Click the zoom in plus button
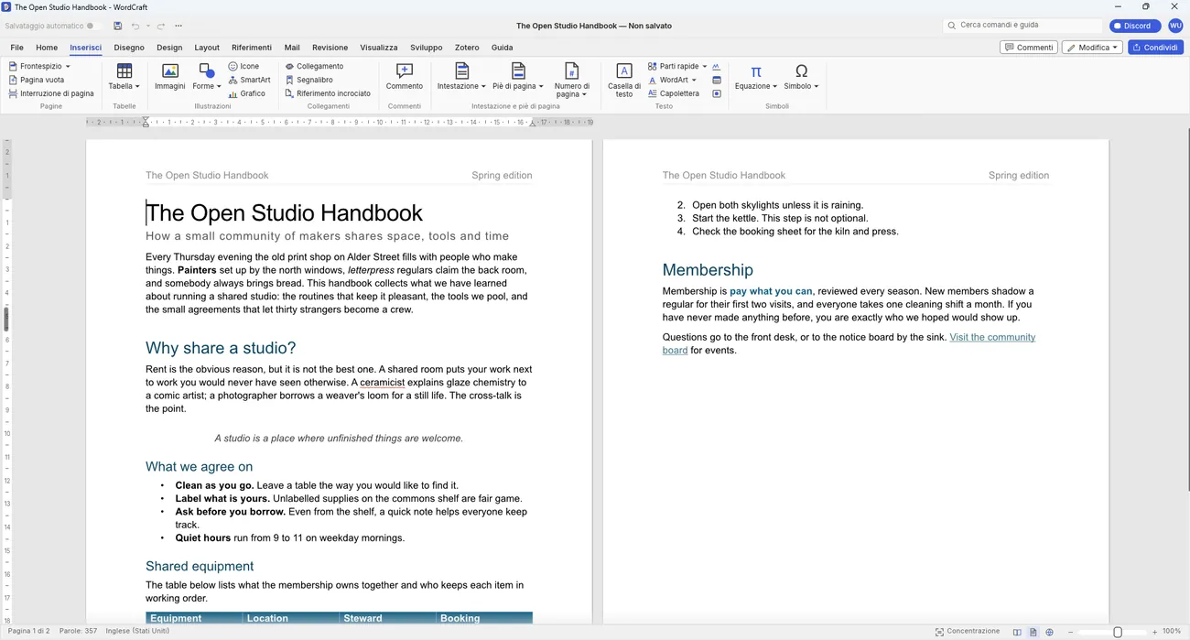Image resolution: width=1190 pixels, height=640 pixels. click(x=1154, y=632)
